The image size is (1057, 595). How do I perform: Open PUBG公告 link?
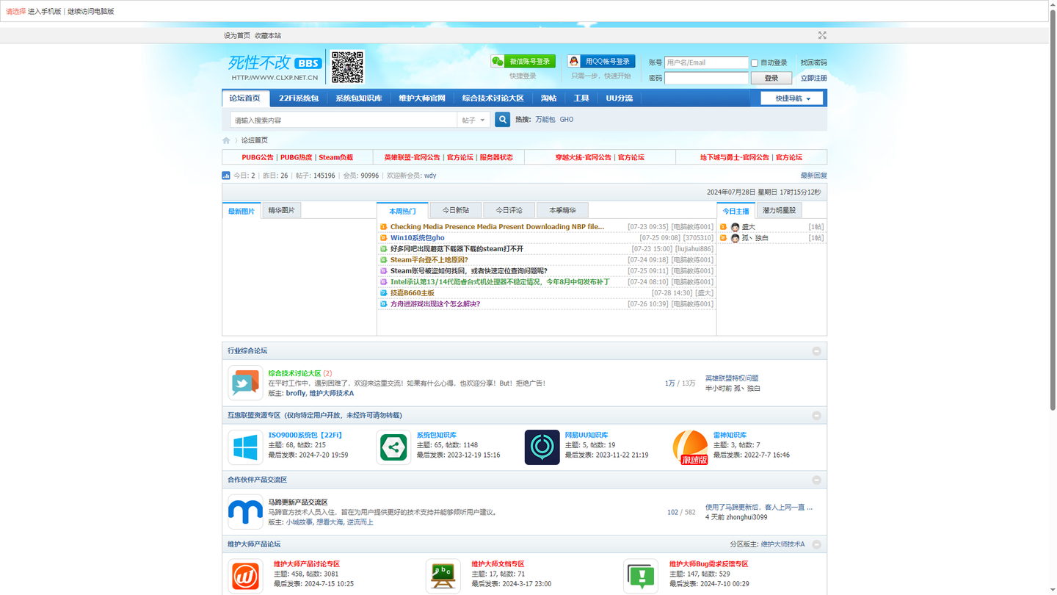(258, 158)
